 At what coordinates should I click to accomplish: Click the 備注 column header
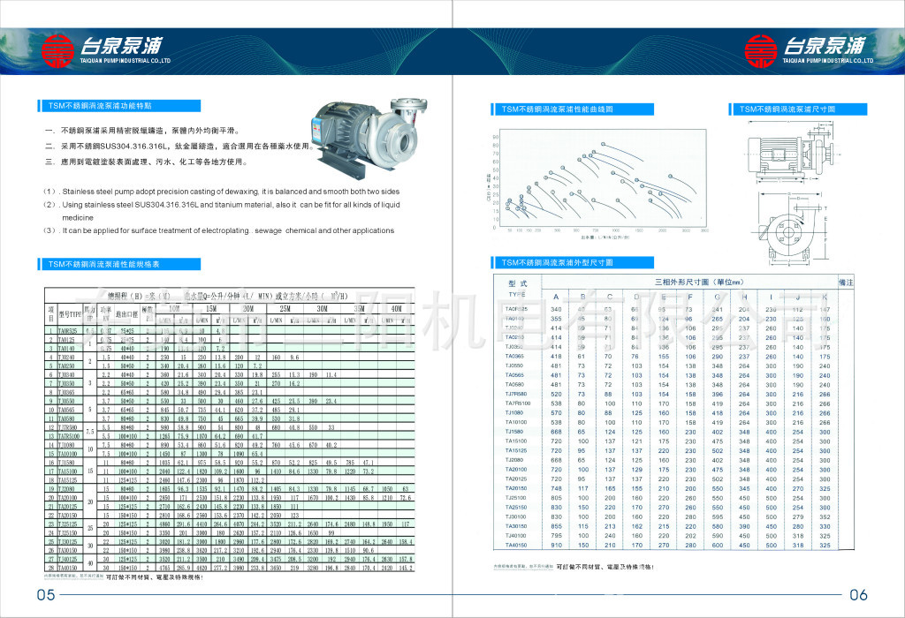pyautogui.click(x=846, y=282)
